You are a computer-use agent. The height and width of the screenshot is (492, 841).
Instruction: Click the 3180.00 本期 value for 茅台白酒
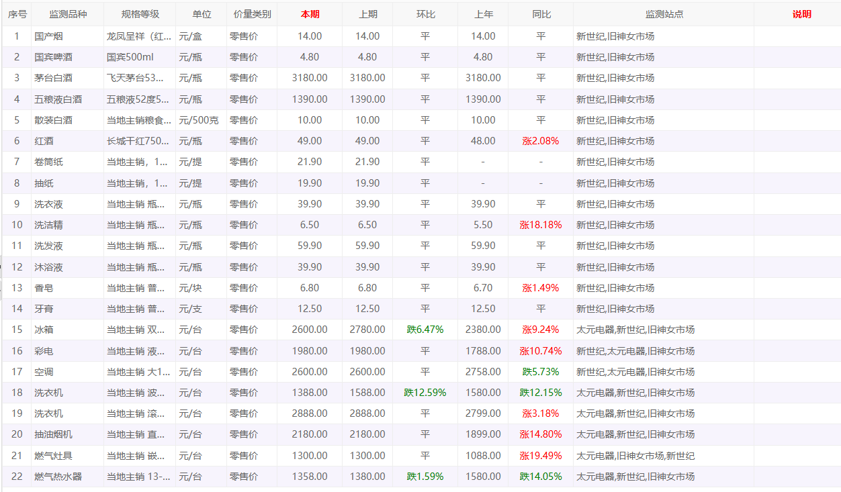pyautogui.click(x=310, y=78)
